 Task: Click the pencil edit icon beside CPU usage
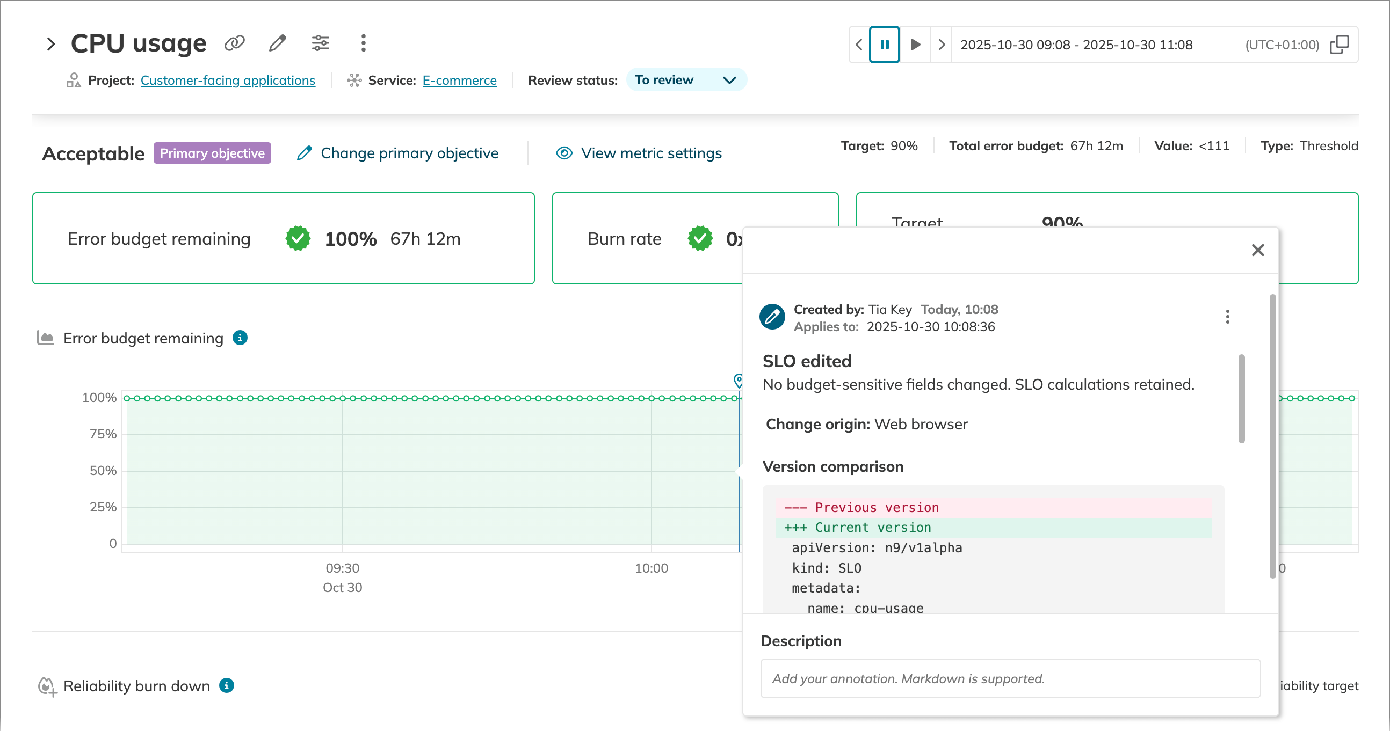[277, 43]
